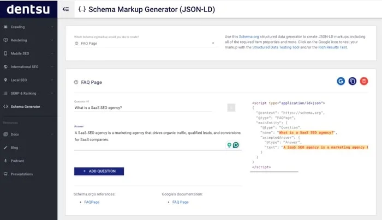
Task: Expand the Crawling sidebar menu
Action: pyautogui.click(x=28, y=27)
